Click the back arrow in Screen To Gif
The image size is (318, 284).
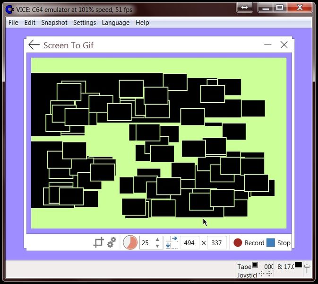click(34, 45)
